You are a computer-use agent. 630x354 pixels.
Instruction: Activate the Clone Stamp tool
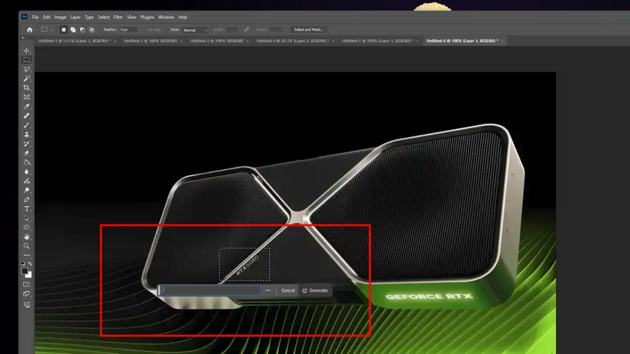[x=27, y=134]
